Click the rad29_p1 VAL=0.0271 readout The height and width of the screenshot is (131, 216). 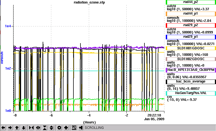tap(205, 44)
